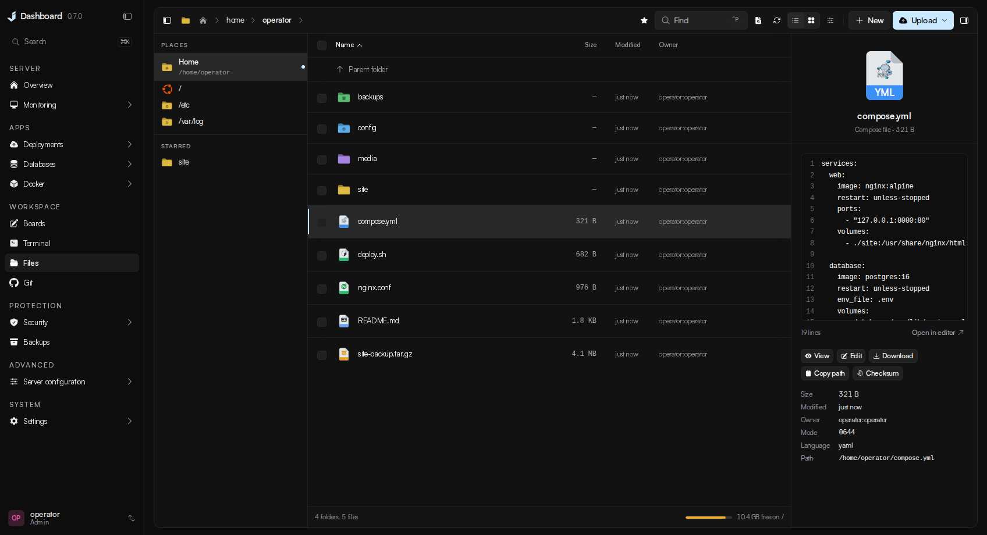Open starred site folder
Image resolution: width=987 pixels, height=535 pixels.
point(230,162)
